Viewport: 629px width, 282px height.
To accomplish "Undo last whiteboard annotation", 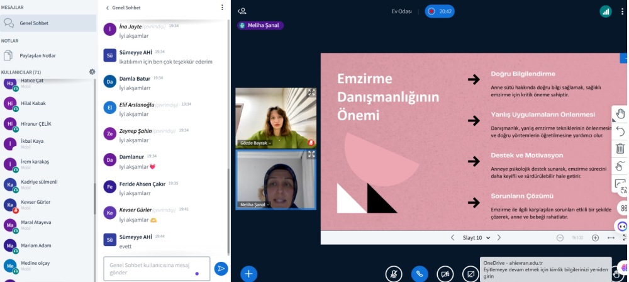I will 620,131.
